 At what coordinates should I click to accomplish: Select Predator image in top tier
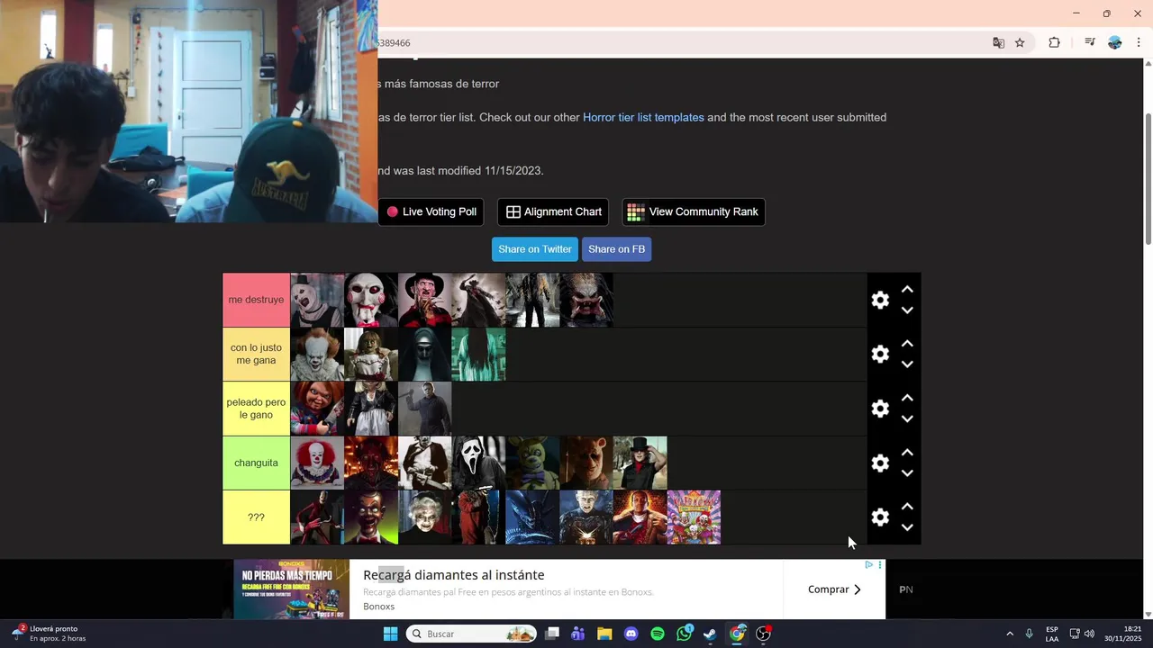[586, 300]
